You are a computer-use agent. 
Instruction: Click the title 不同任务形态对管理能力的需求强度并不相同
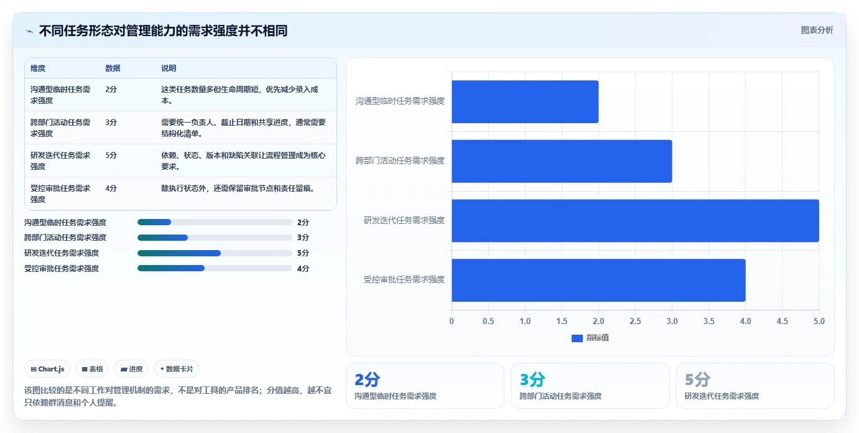click(163, 31)
